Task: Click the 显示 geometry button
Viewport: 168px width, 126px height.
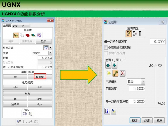Action: coord(44,41)
